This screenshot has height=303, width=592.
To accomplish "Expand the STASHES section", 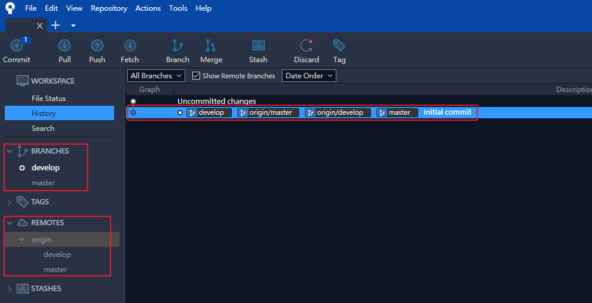I will [x=10, y=289].
